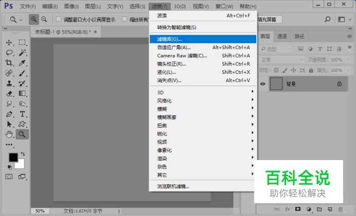
Task: Open the layer opacity dropdown arrow
Action: 348,60
